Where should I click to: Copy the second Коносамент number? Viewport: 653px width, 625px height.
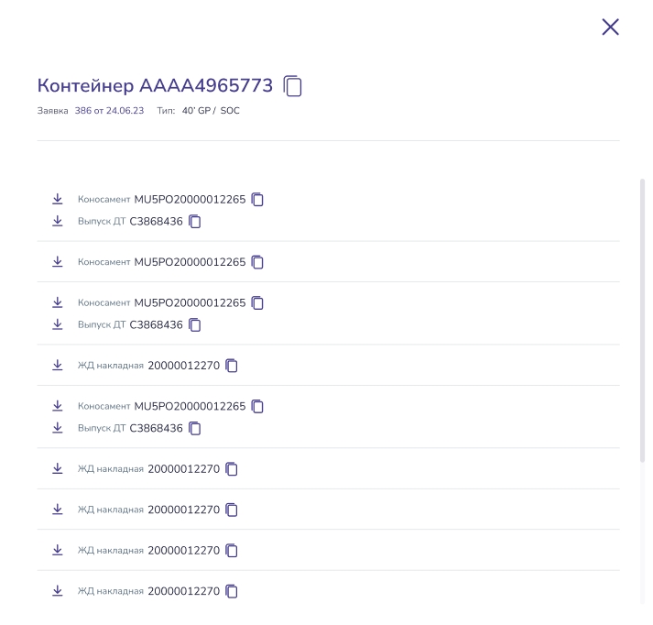click(x=257, y=262)
